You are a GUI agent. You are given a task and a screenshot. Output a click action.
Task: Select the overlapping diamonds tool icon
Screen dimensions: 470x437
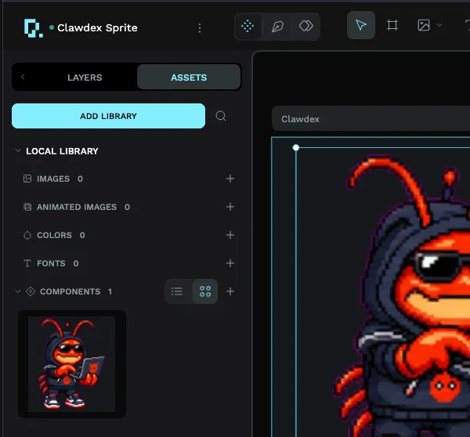point(306,26)
